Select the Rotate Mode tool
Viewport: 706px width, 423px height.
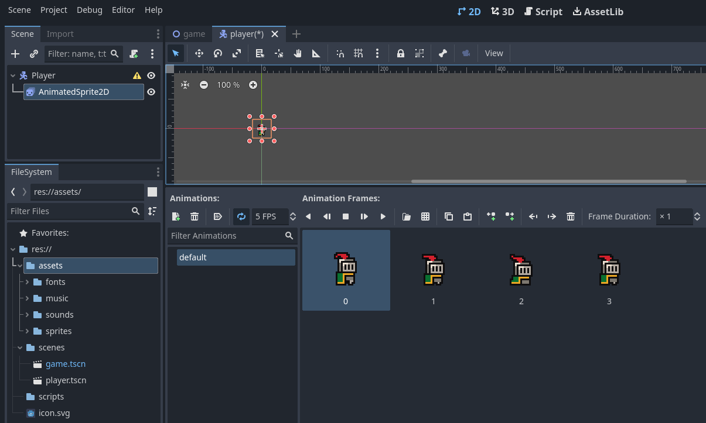point(217,53)
